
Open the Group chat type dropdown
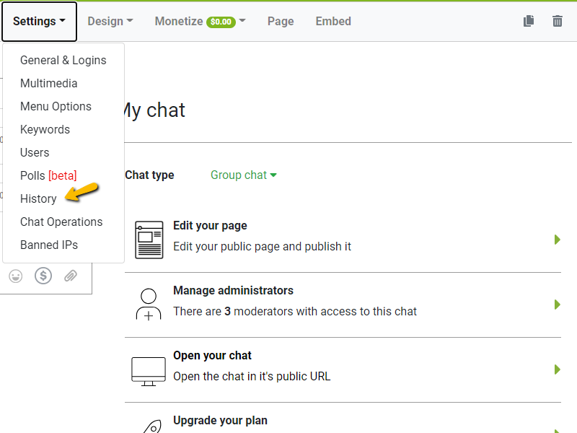coord(243,175)
